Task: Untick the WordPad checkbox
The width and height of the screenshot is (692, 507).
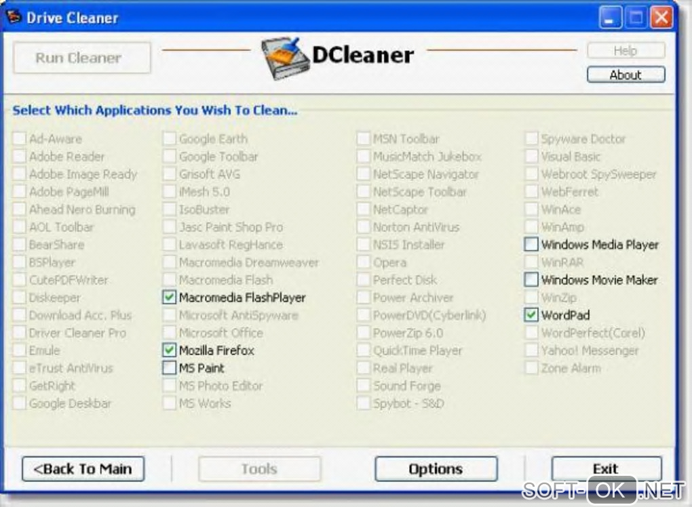Action: 531,315
